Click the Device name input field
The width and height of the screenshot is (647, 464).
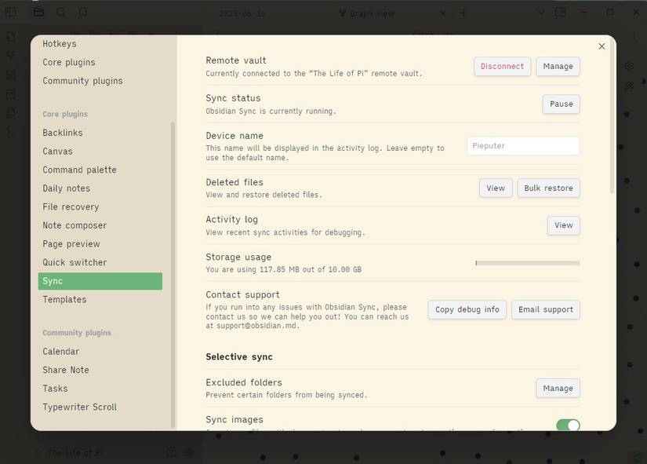[x=523, y=145]
